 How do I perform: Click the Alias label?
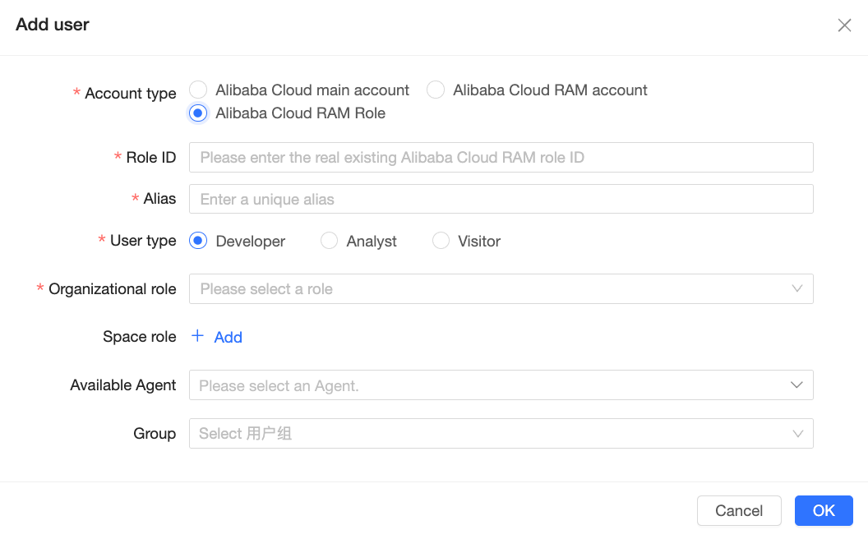[x=159, y=199]
